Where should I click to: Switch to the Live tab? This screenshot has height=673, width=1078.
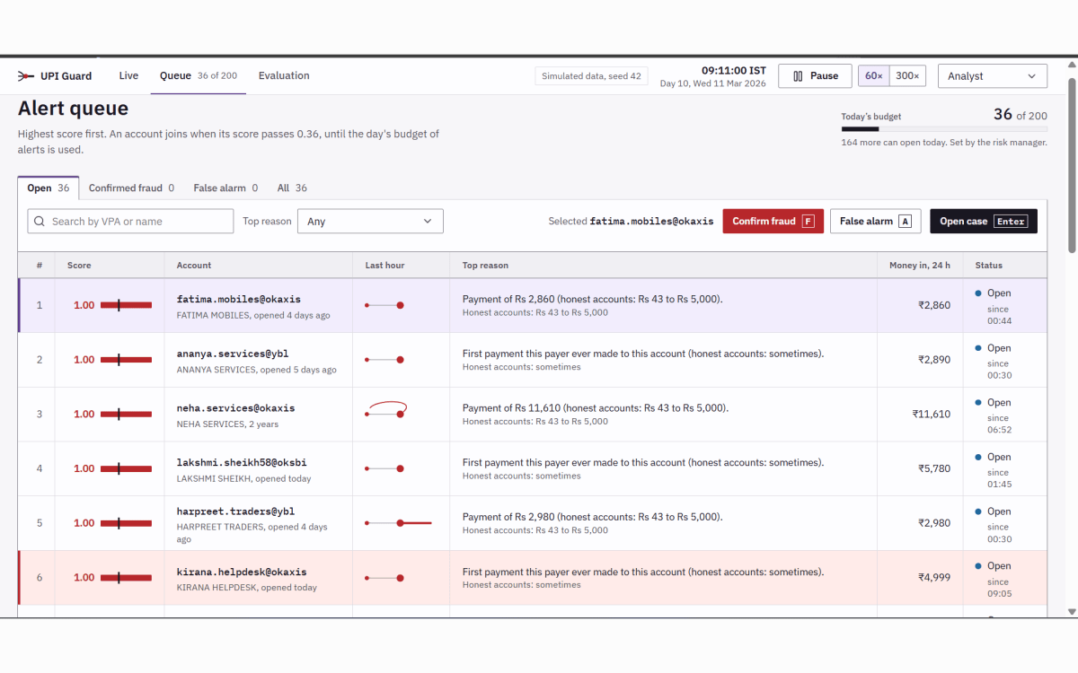pyautogui.click(x=128, y=76)
